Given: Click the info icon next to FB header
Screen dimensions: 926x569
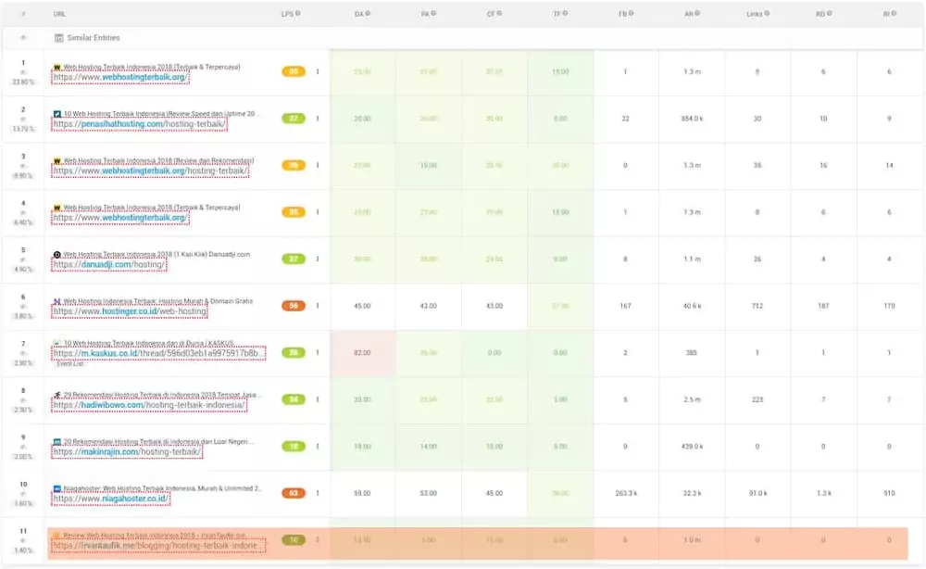Looking at the screenshot, I should coord(632,13).
